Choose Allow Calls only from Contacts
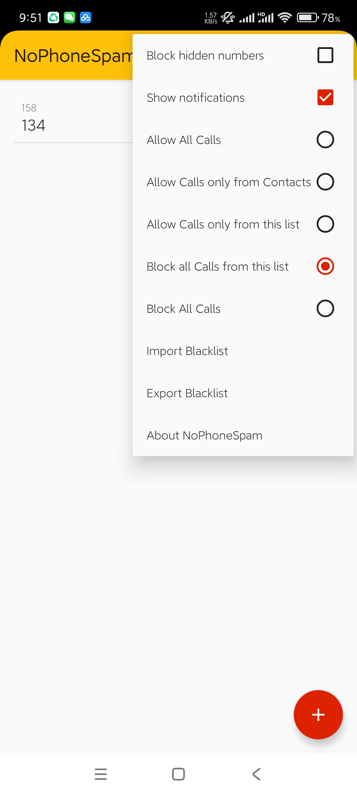This screenshot has height=795, width=357. (x=325, y=182)
